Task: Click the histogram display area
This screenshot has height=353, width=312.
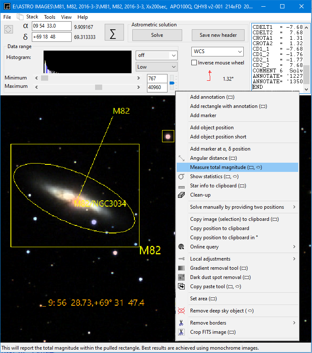Action: tap(88, 62)
